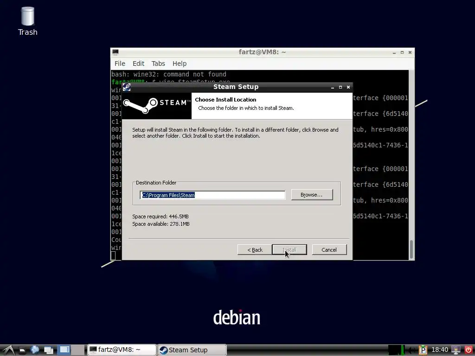The width and height of the screenshot is (475, 356).
Task: Click 'Space available: 278.1MB' text
Action: click(161, 224)
